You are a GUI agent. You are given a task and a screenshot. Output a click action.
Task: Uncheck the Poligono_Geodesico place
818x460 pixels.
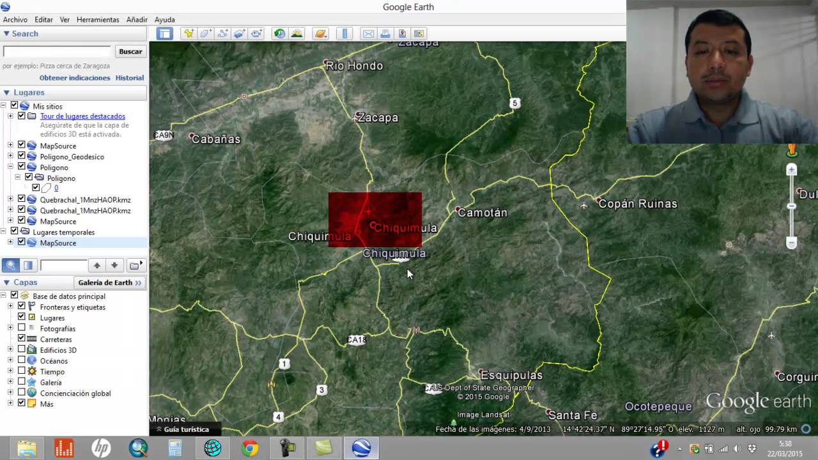tap(22, 157)
